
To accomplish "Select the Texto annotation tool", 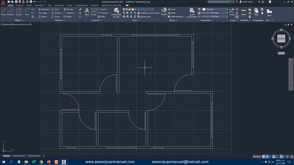I will (87, 12).
